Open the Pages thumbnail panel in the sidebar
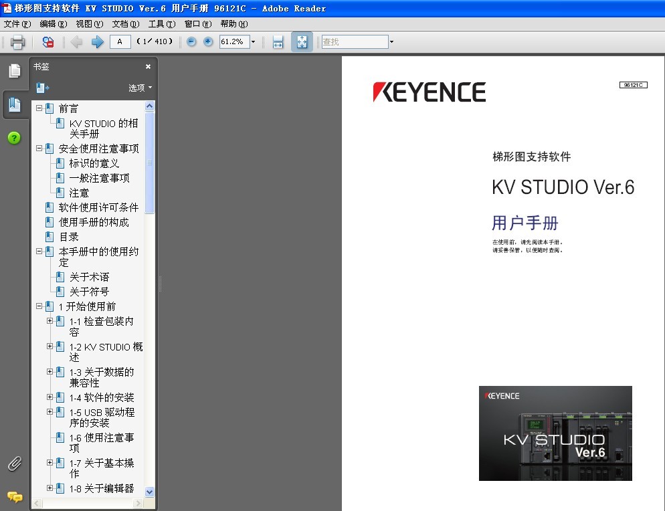The height and width of the screenshot is (511, 665). (14, 71)
